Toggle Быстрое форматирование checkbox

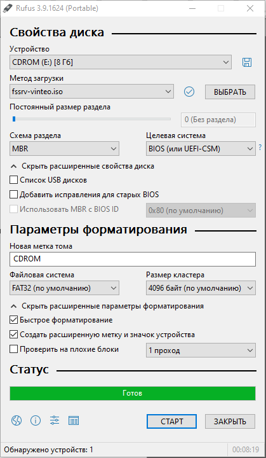[x=14, y=320]
